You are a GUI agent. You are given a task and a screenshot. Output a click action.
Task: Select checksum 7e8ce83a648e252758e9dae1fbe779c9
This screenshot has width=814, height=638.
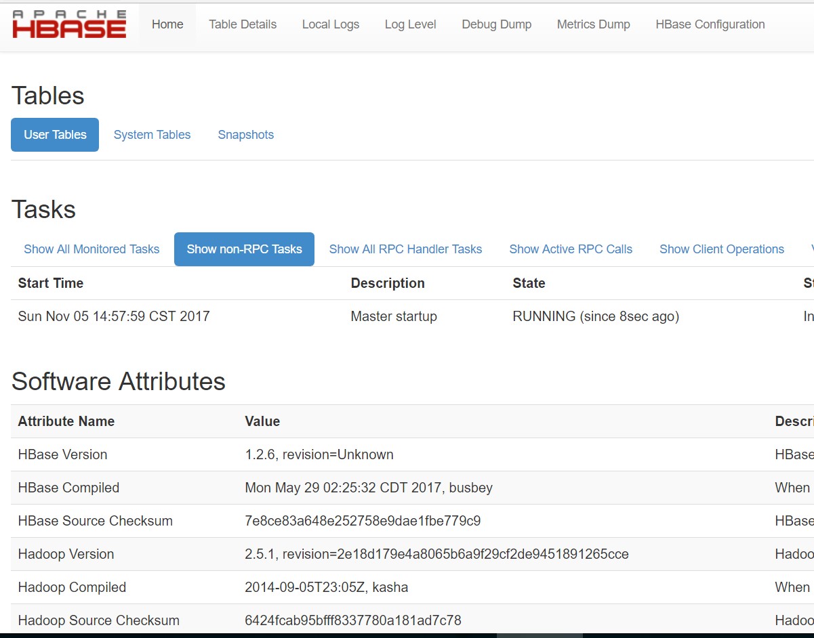click(x=363, y=521)
